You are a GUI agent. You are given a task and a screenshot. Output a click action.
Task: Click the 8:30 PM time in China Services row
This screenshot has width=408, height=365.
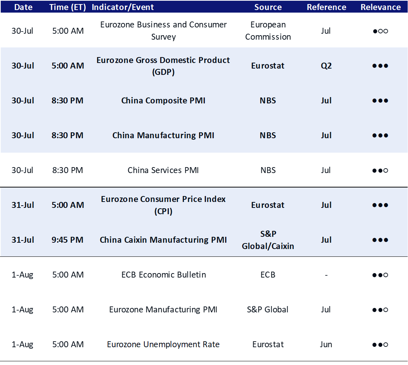tap(68, 170)
